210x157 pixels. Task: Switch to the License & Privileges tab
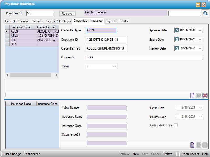tap(58, 21)
